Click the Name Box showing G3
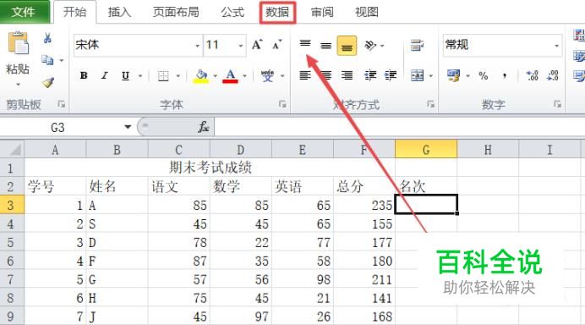This screenshot has width=585, height=325. pyautogui.click(x=57, y=127)
